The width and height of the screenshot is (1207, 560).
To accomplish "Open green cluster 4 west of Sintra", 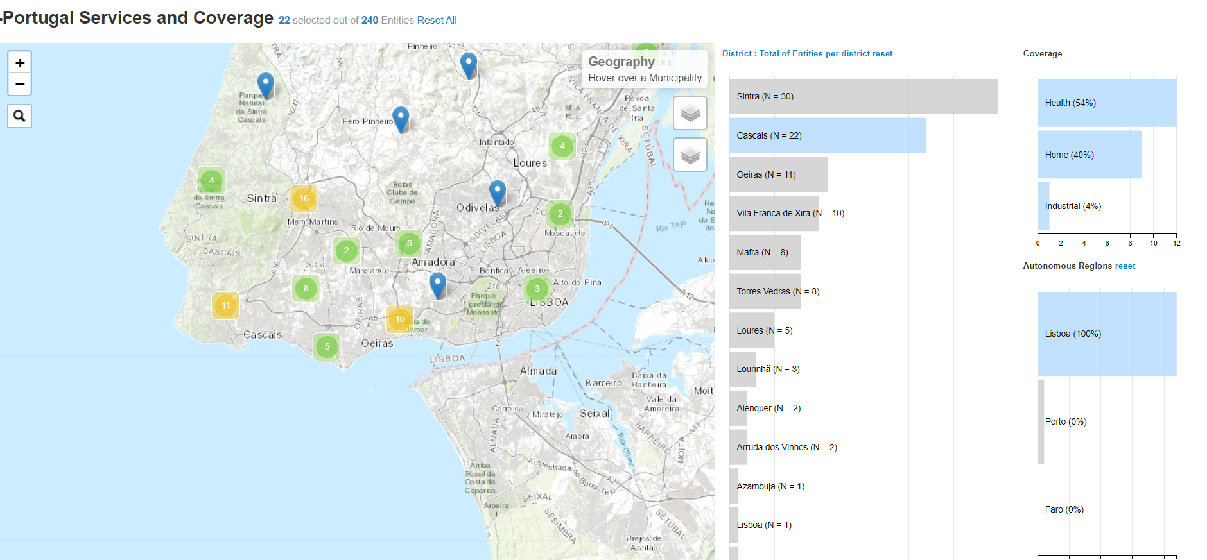I will coord(211,180).
